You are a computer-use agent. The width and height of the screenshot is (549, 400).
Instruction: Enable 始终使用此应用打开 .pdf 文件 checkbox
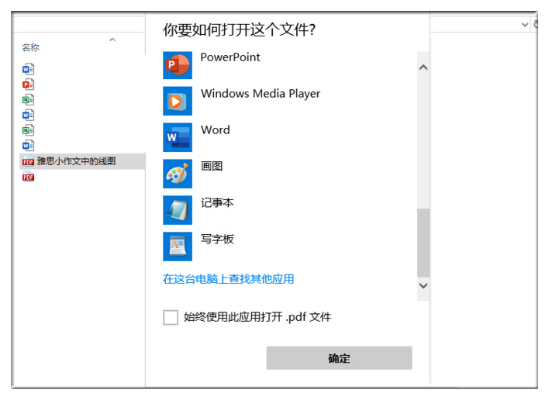[171, 317]
